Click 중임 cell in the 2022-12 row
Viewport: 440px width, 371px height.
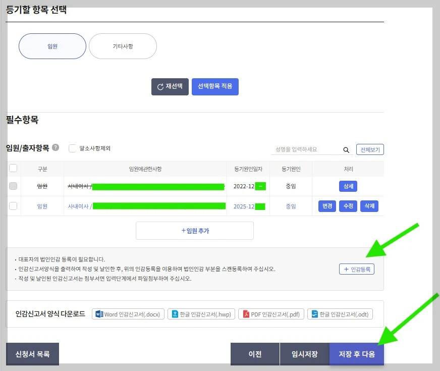click(291, 186)
